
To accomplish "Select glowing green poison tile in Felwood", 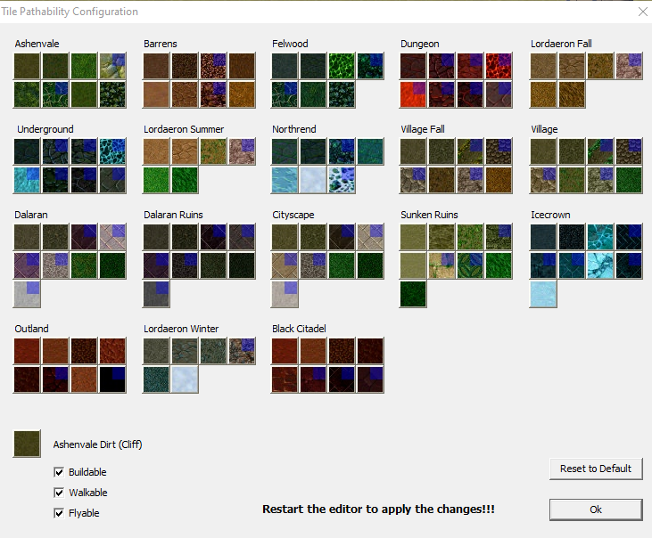I will 342,66.
